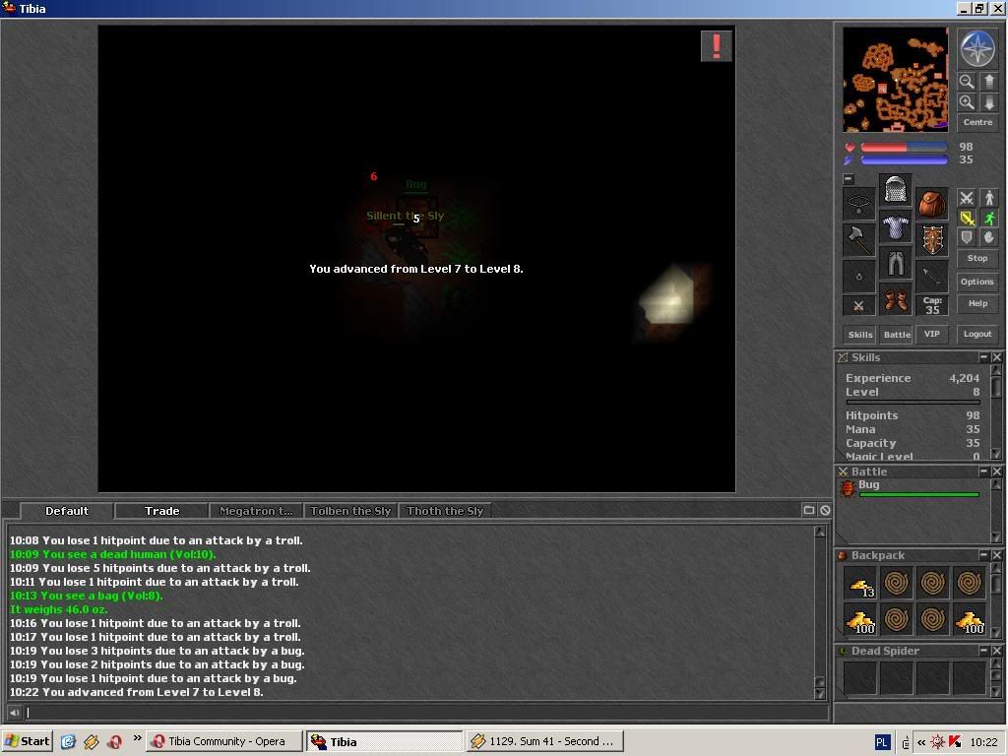This screenshot has height=756, width=1008.
Task: Switch to the Trade chat tab
Action: (161, 511)
